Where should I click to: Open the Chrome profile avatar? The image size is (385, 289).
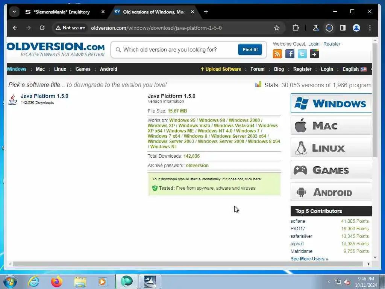[356, 28]
